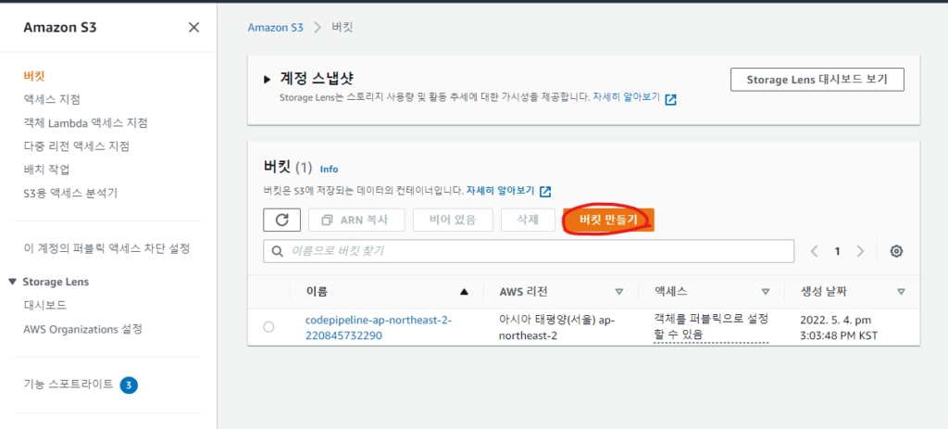Sort by AWS 리전 column arrow
The height and width of the screenshot is (429, 948).
(x=618, y=292)
